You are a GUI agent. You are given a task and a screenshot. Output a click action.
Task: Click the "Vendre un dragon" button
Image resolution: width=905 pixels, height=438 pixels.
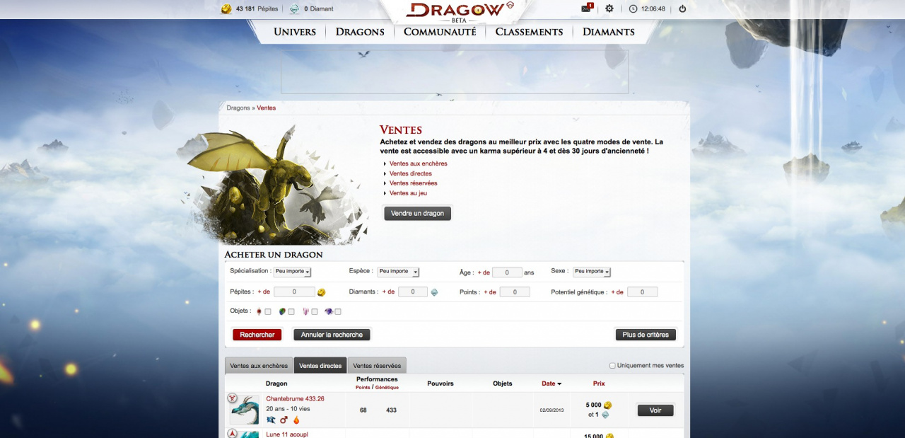(x=417, y=213)
